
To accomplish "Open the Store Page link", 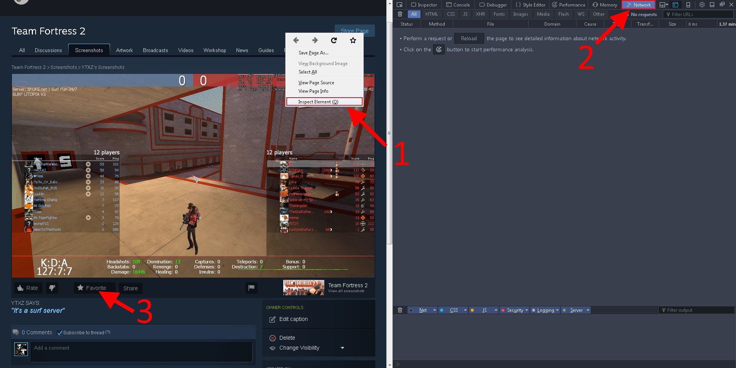I will [355, 31].
